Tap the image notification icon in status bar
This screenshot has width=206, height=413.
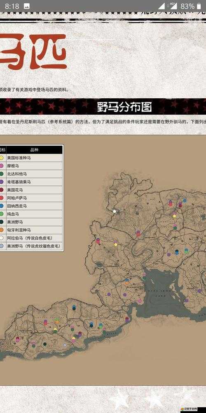tap(26, 6)
